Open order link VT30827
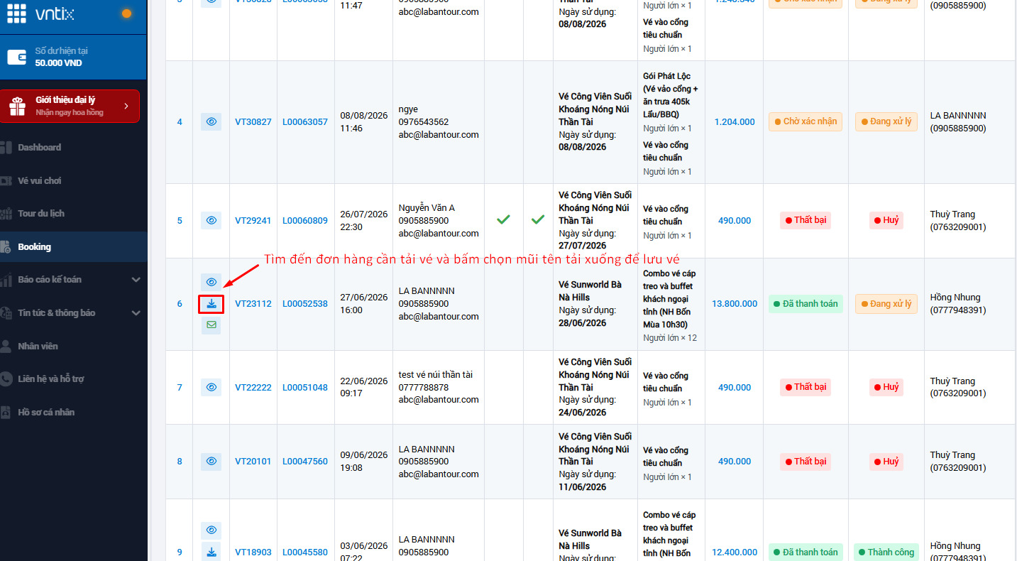 (253, 122)
